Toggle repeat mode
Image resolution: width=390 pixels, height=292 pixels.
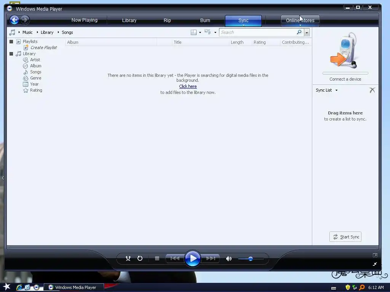tap(140, 259)
